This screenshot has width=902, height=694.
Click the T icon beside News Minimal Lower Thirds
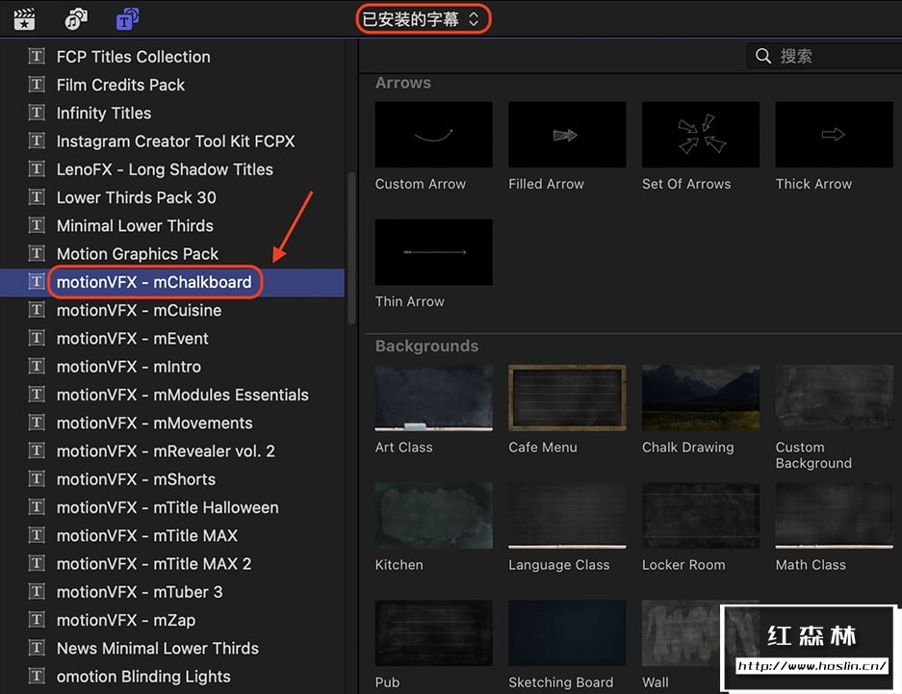[37, 648]
